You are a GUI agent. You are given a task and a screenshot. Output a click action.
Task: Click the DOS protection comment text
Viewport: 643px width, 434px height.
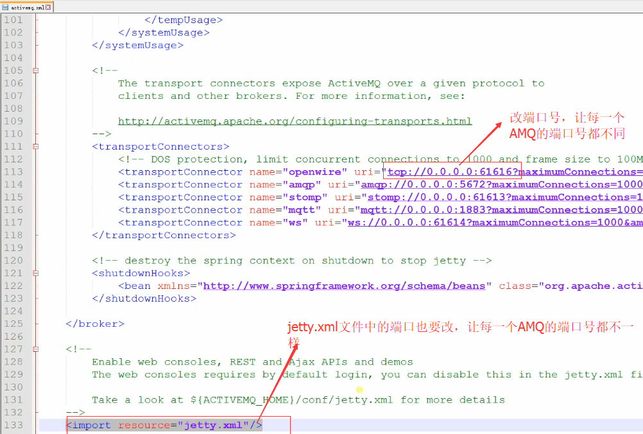click(x=380, y=159)
